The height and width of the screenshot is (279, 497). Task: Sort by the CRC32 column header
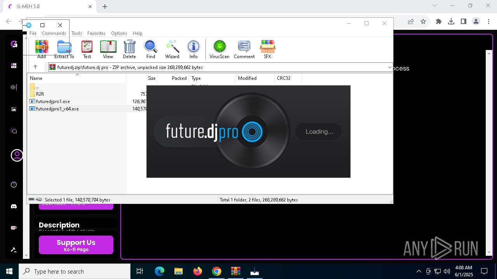[x=288, y=78]
